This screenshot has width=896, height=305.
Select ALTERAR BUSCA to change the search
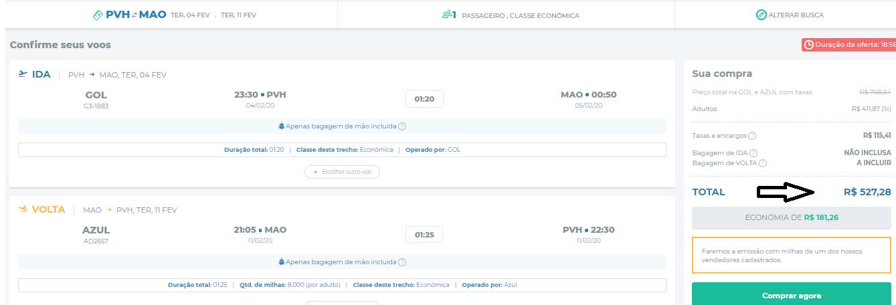tap(789, 15)
